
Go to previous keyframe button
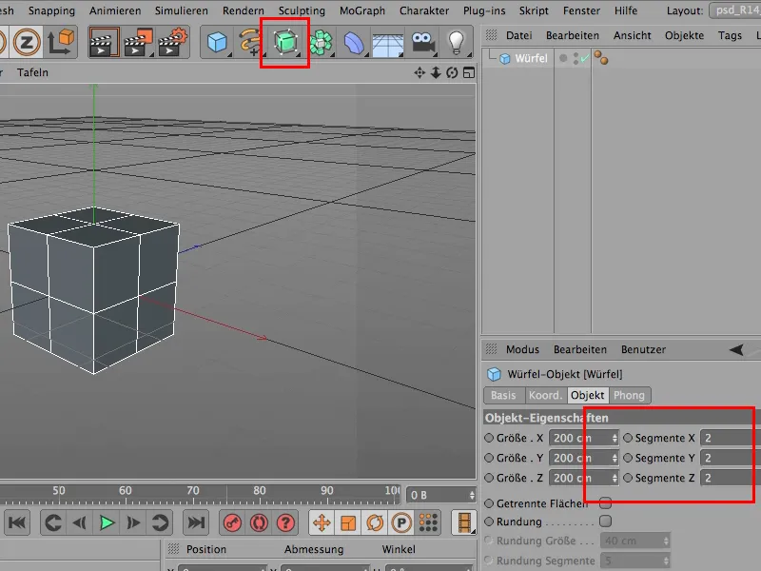pyautogui.click(x=53, y=522)
